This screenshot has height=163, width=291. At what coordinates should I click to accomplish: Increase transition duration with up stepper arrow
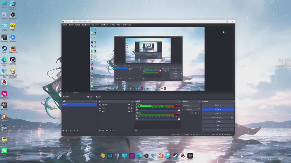(199, 108)
